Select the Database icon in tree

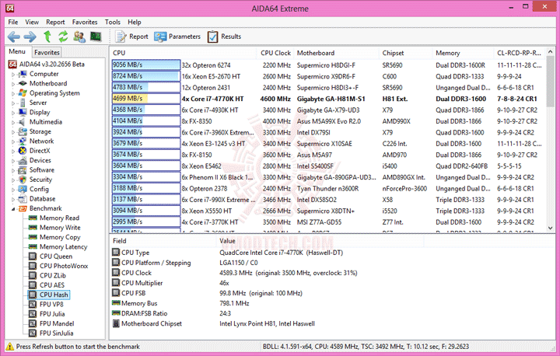click(23, 199)
